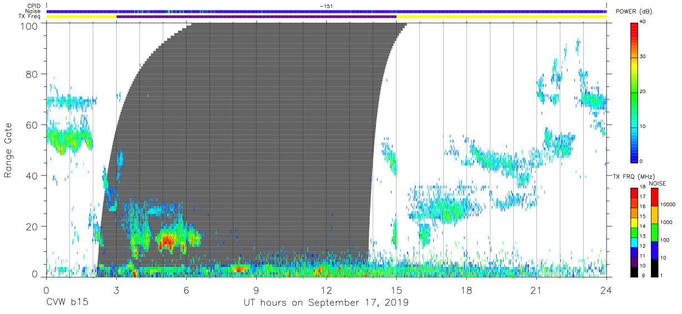Click the 1000 tick on NOISE scale
The image size is (682, 314).
666,222
